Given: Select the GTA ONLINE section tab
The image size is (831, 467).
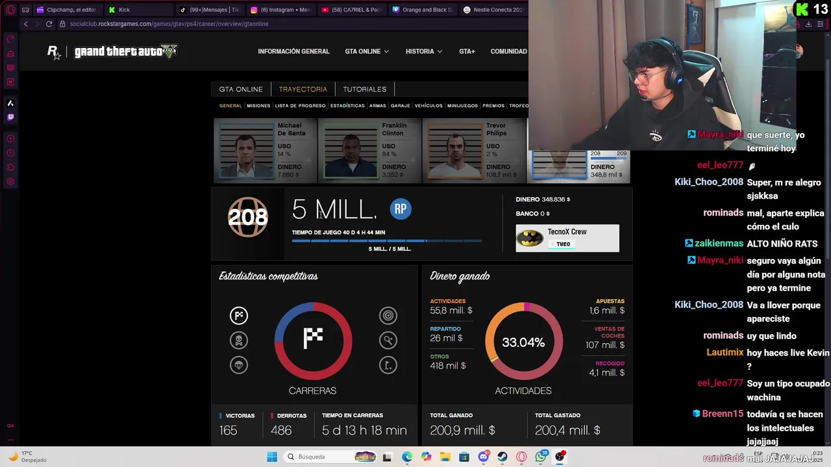Looking at the screenshot, I should 241,89.
